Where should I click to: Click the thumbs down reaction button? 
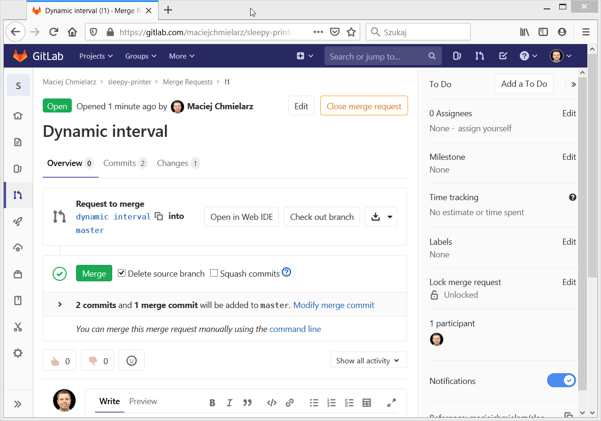coord(97,361)
